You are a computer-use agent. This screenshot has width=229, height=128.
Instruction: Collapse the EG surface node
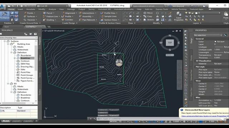tap(8, 84)
